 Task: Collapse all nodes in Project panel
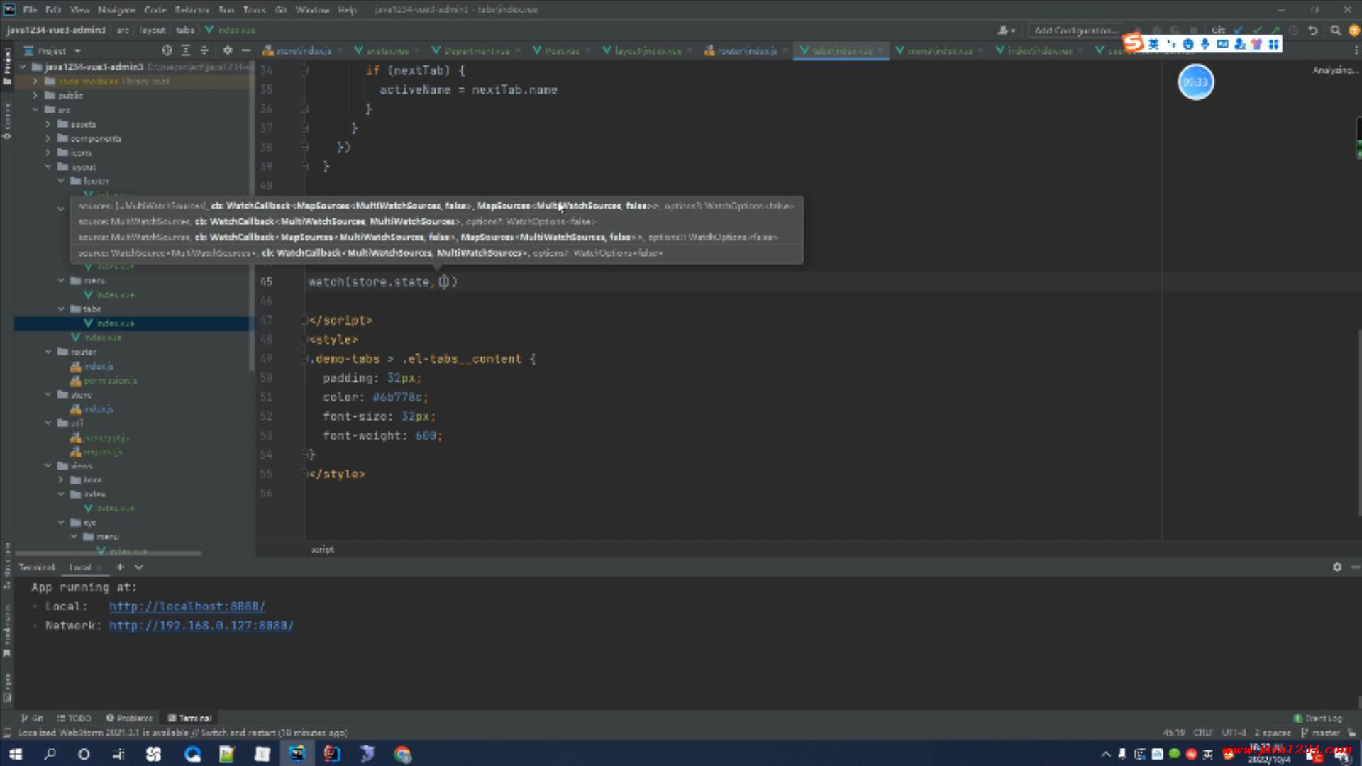point(204,50)
